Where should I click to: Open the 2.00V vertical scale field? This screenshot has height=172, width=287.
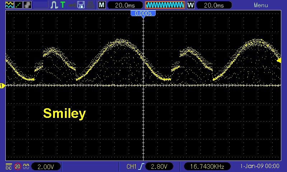46,167
